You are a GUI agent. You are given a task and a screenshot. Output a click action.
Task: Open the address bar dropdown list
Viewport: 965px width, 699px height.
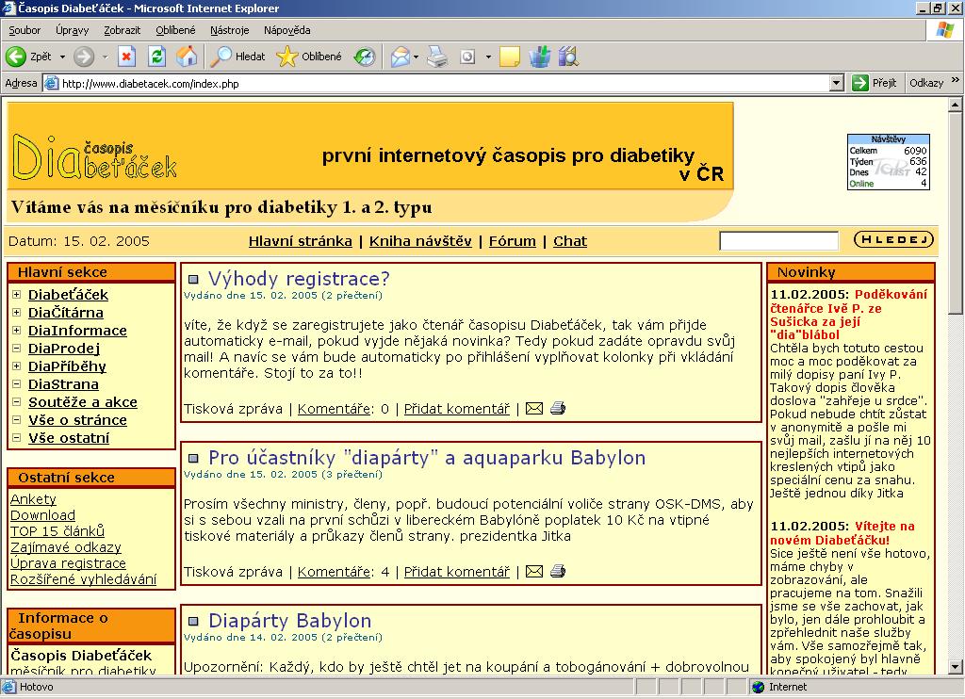click(x=837, y=83)
